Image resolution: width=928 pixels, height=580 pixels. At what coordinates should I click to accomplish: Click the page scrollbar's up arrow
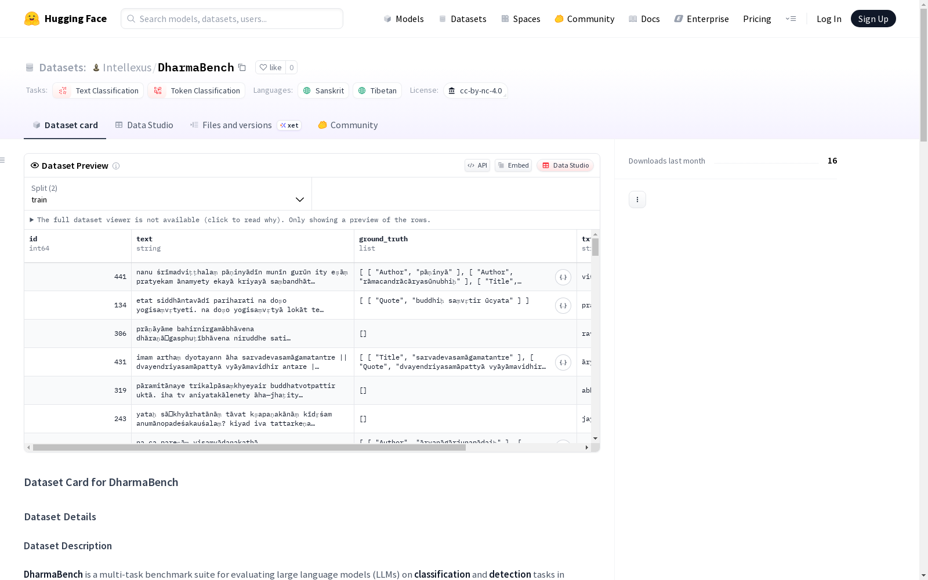pos(923,4)
